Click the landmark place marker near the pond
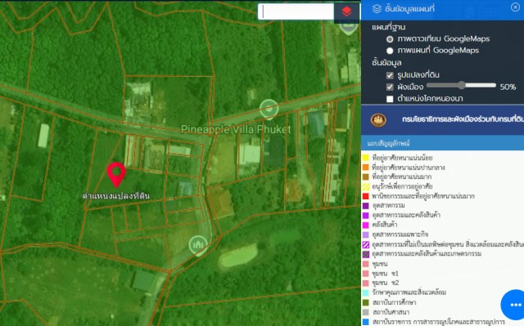The width and height of the screenshot is (524, 326). click(198, 246)
